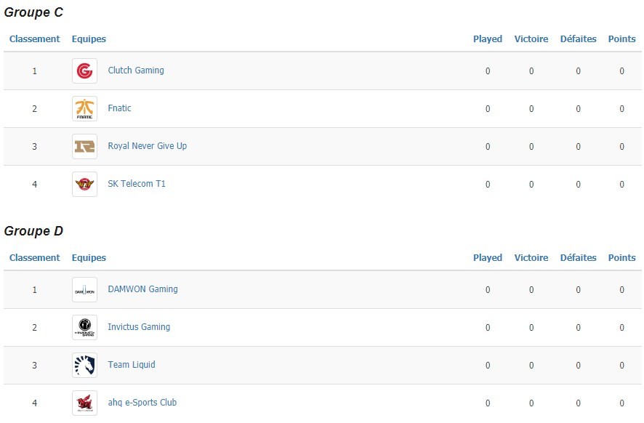Open the Royal Never Give Up link

coord(148,146)
